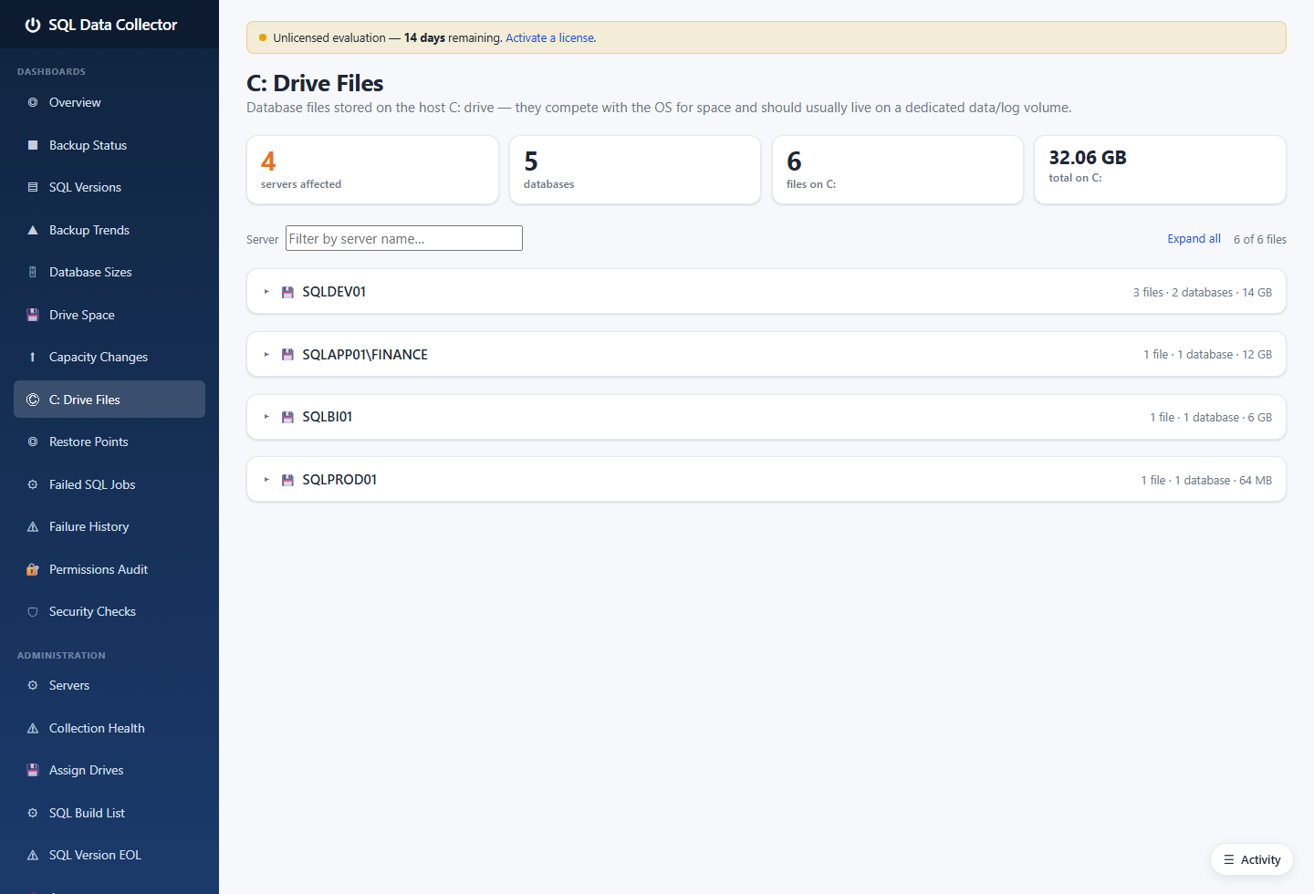Click the Drive Space floppy icon
1314x894 pixels.
(x=33, y=315)
